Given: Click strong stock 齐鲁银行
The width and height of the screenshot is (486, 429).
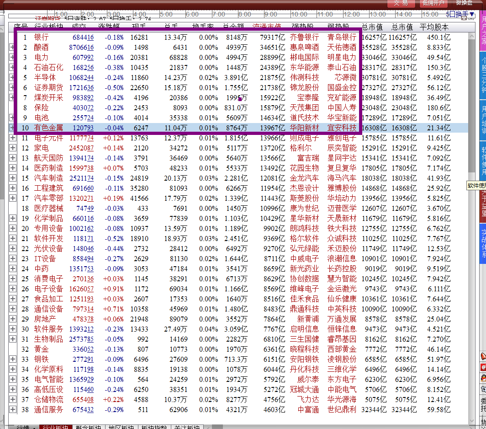Looking at the screenshot, I should coord(304,37).
